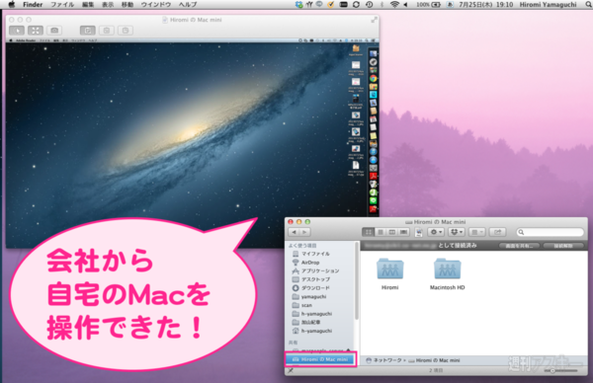Screen dimensions: 593x383
Task: Open the 編集 menu
Action: [x=88, y=5]
